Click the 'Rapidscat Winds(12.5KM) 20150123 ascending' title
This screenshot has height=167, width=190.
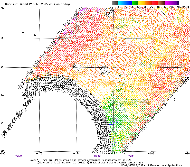(37, 4)
